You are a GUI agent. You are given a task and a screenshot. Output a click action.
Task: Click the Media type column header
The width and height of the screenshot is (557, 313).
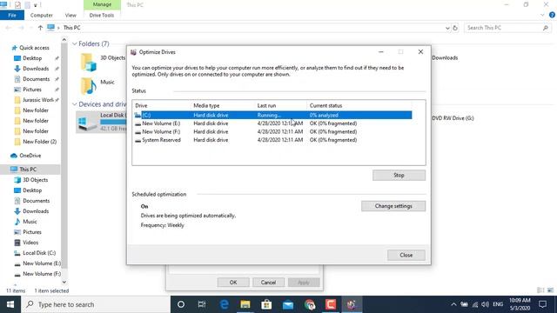[206, 105]
